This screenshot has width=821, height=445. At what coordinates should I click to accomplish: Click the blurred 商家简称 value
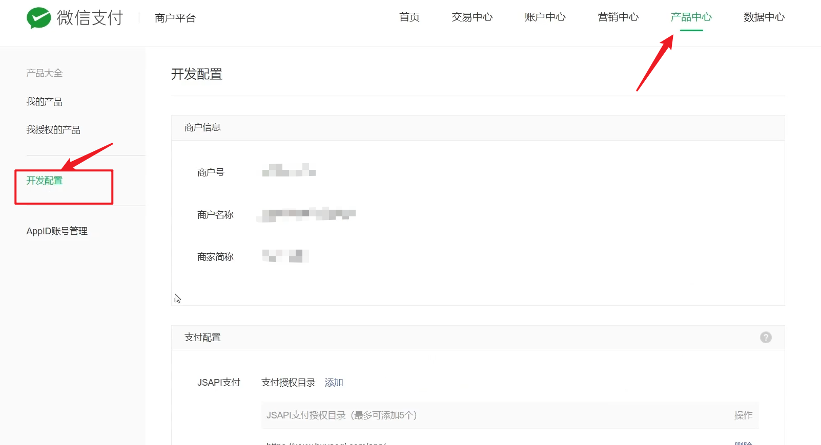[x=285, y=256]
